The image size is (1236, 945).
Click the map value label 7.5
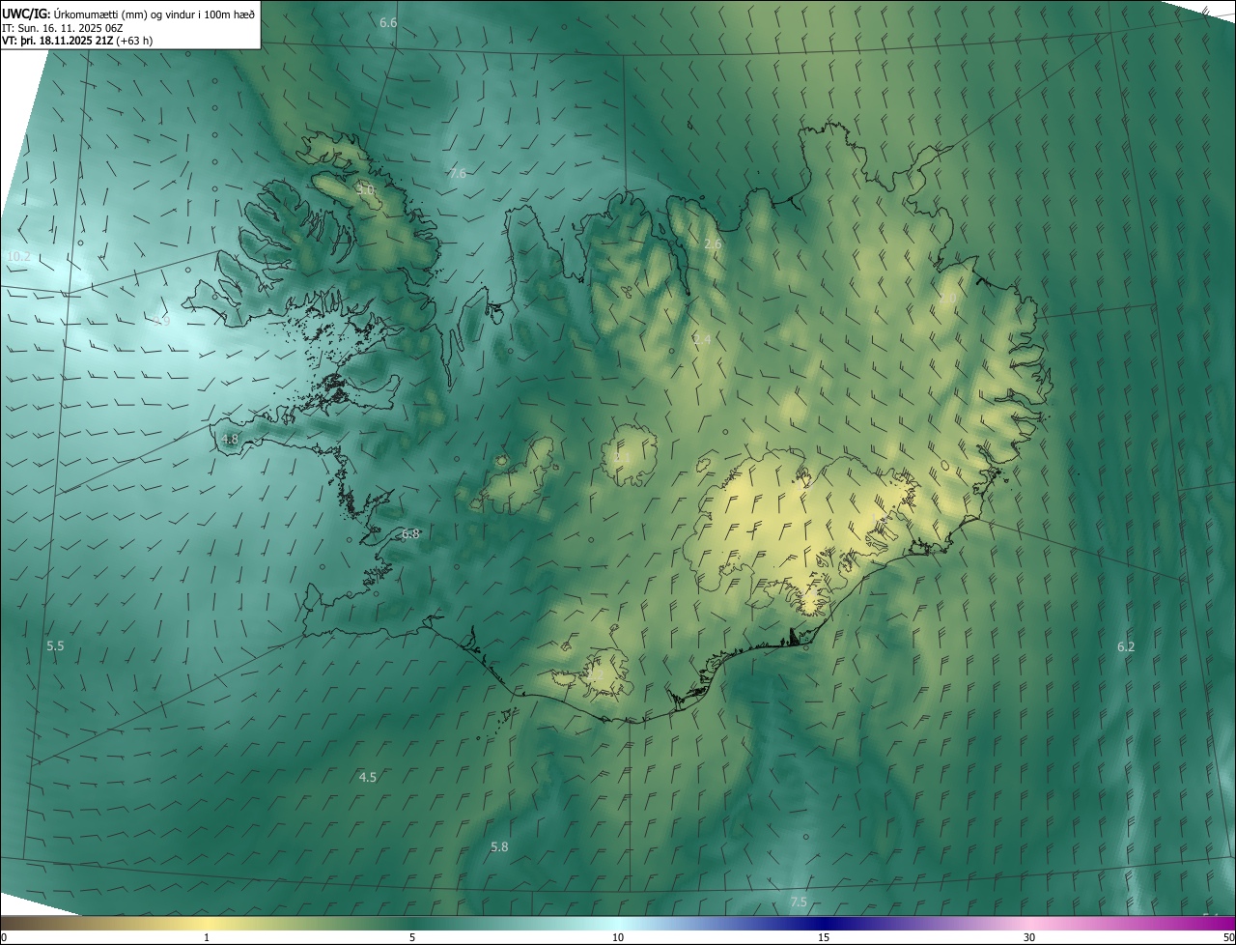(x=799, y=902)
